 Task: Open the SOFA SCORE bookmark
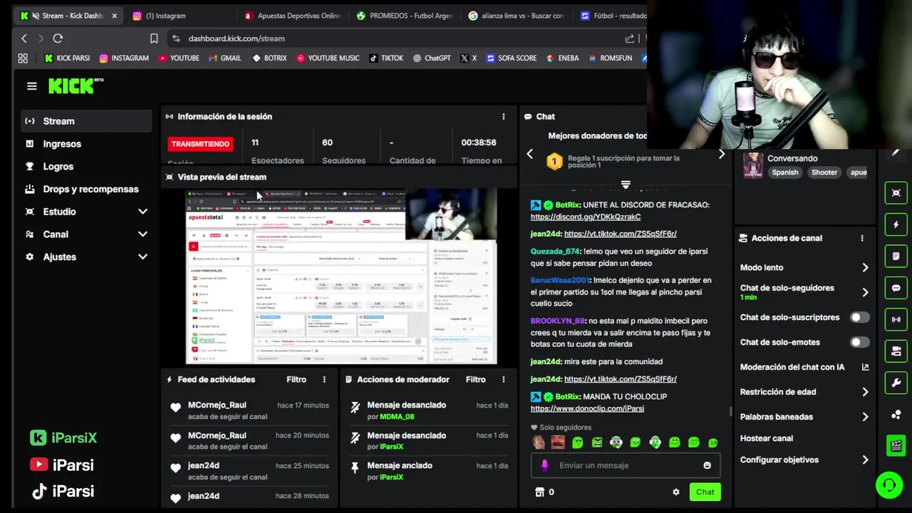(512, 58)
